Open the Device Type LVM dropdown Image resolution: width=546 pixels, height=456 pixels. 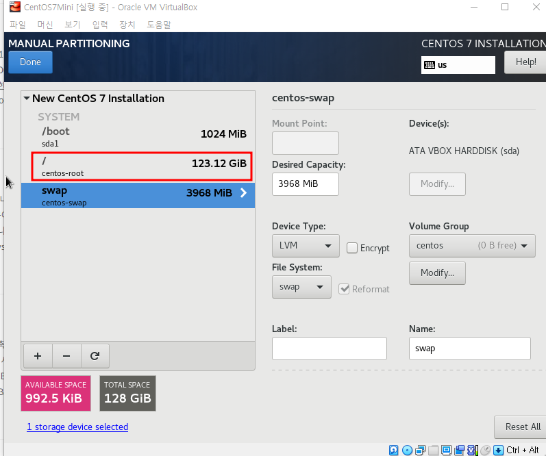click(x=306, y=246)
